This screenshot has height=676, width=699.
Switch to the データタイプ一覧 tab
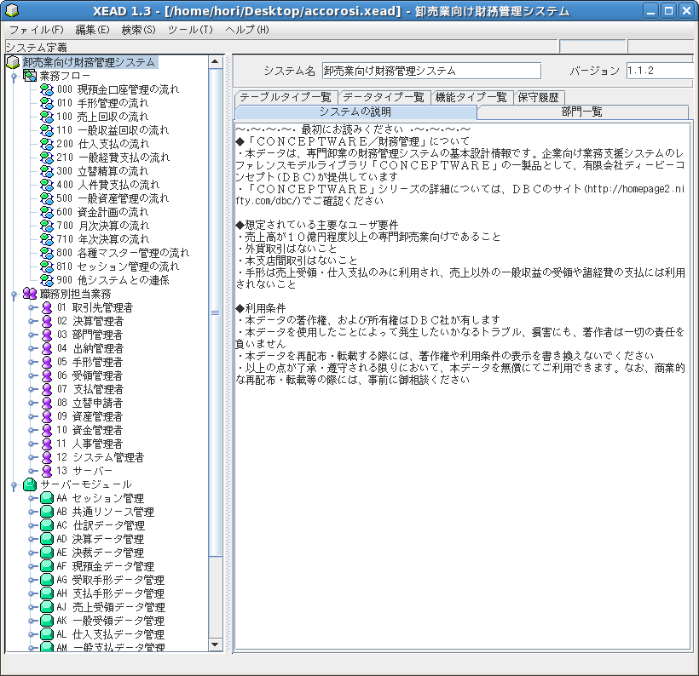(384, 97)
